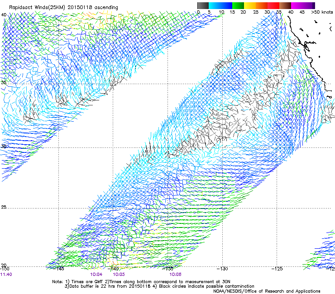Click the '-130' longitude label
Image resolution: width=335 pixels, height=294 pixels.
[x=222, y=269]
